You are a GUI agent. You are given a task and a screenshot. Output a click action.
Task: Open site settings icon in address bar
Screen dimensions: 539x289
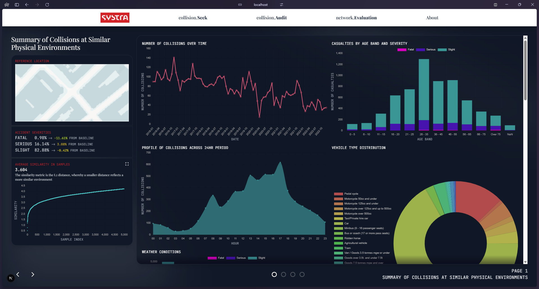coord(281,5)
